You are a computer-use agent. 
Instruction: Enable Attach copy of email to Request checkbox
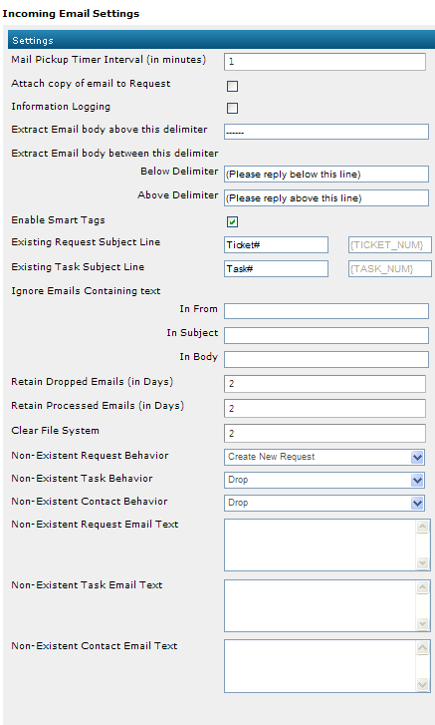[233, 86]
